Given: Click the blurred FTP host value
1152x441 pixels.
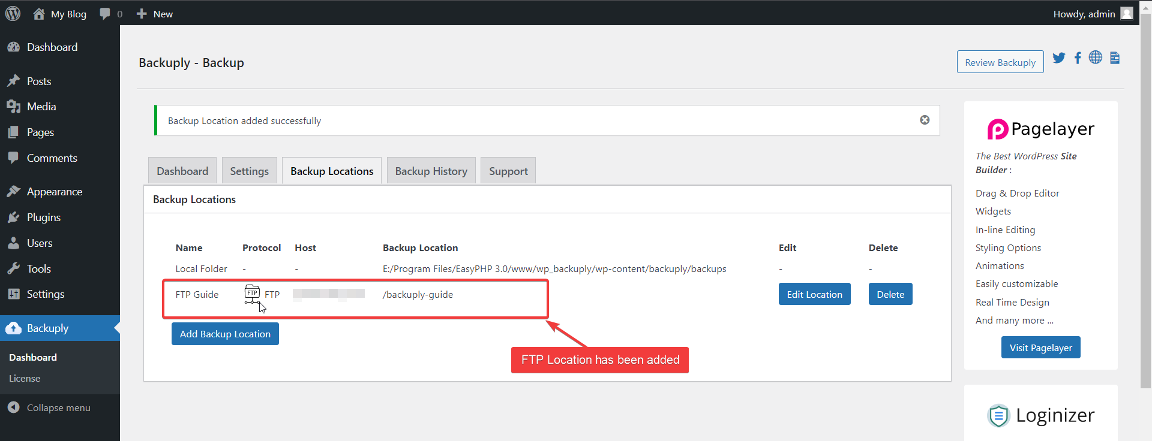Looking at the screenshot, I should pyautogui.click(x=329, y=294).
